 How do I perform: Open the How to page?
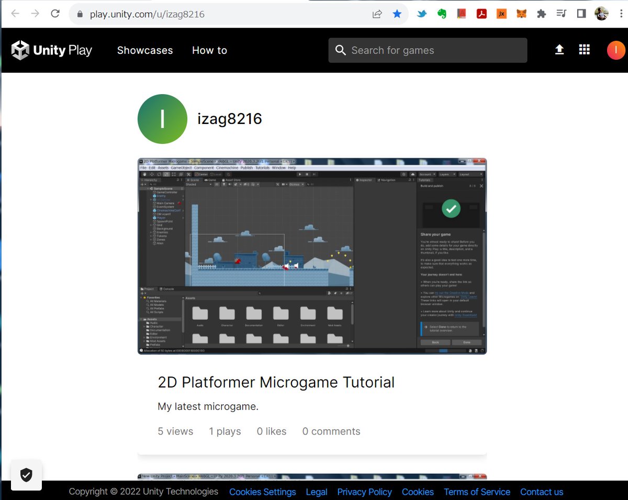tap(209, 50)
